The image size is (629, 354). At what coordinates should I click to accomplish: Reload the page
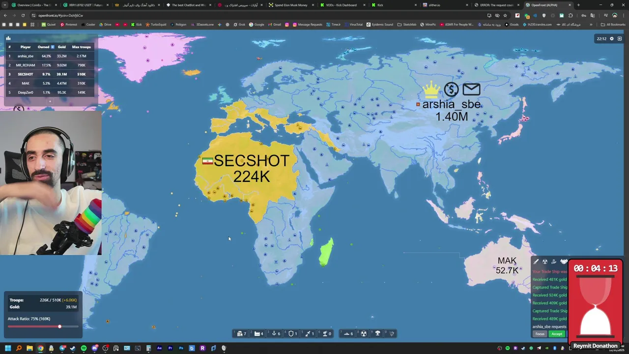[x=23, y=15]
